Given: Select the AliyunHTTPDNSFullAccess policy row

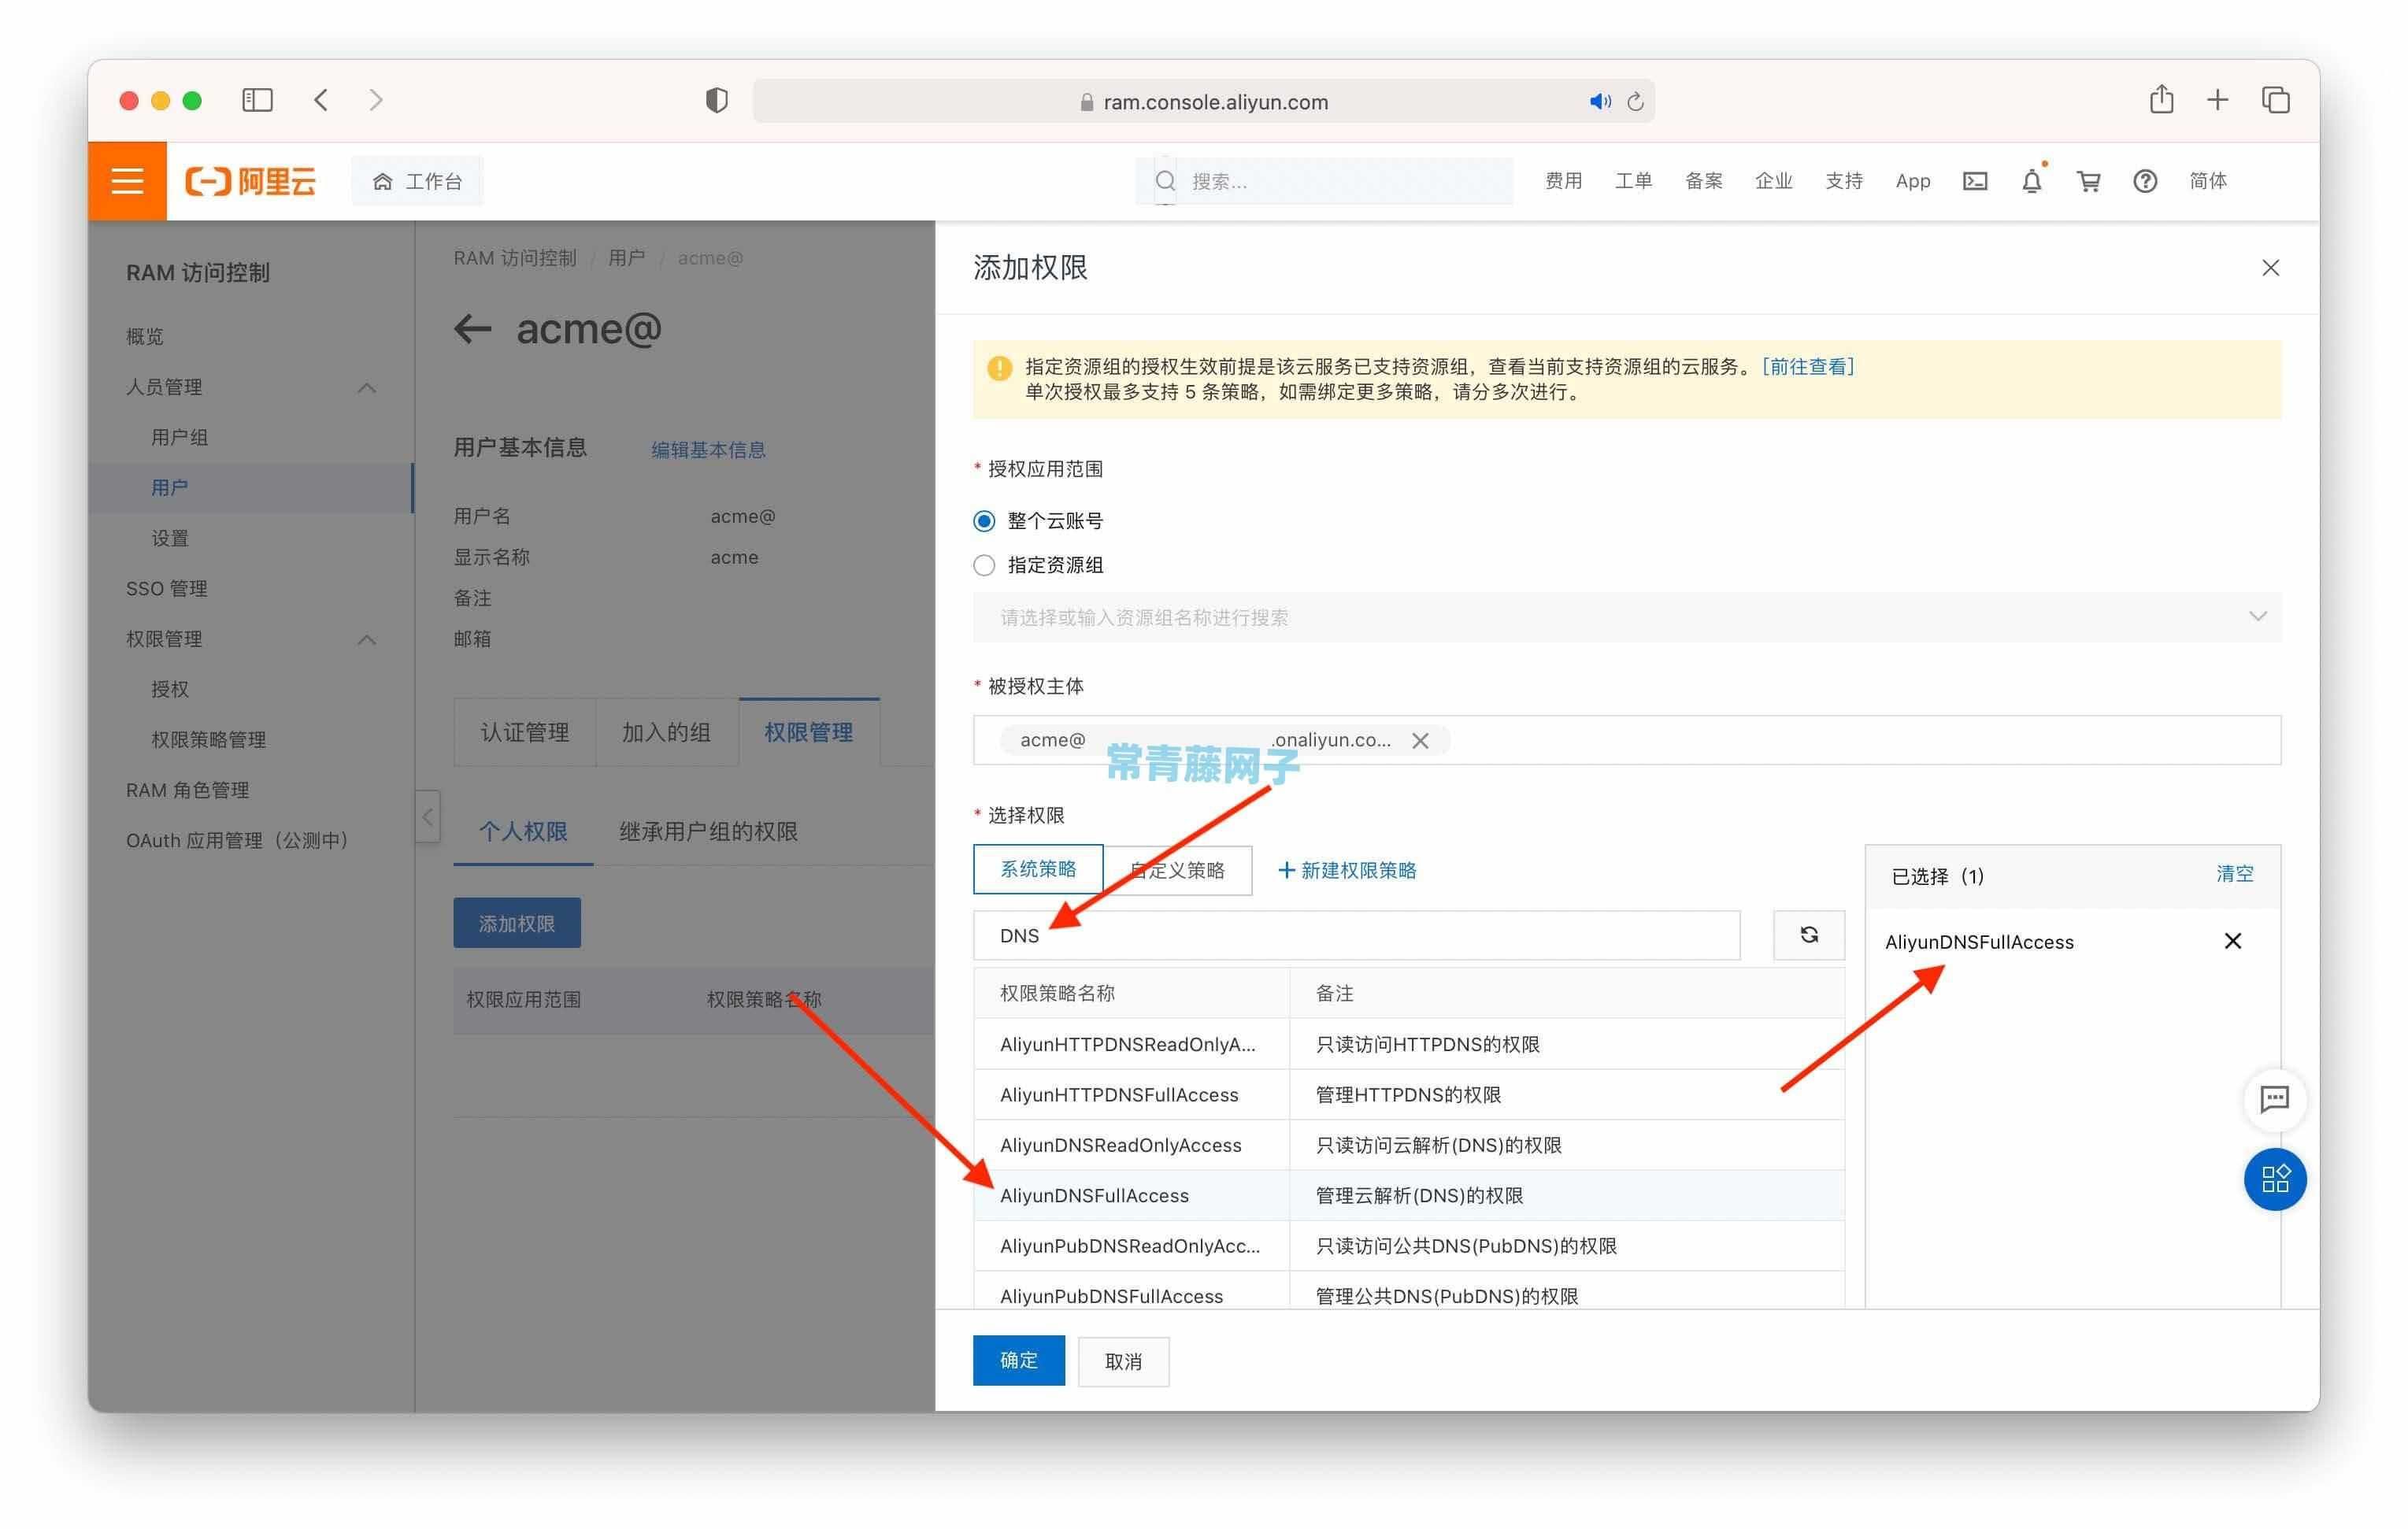Looking at the screenshot, I should tap(1408, 1095).
